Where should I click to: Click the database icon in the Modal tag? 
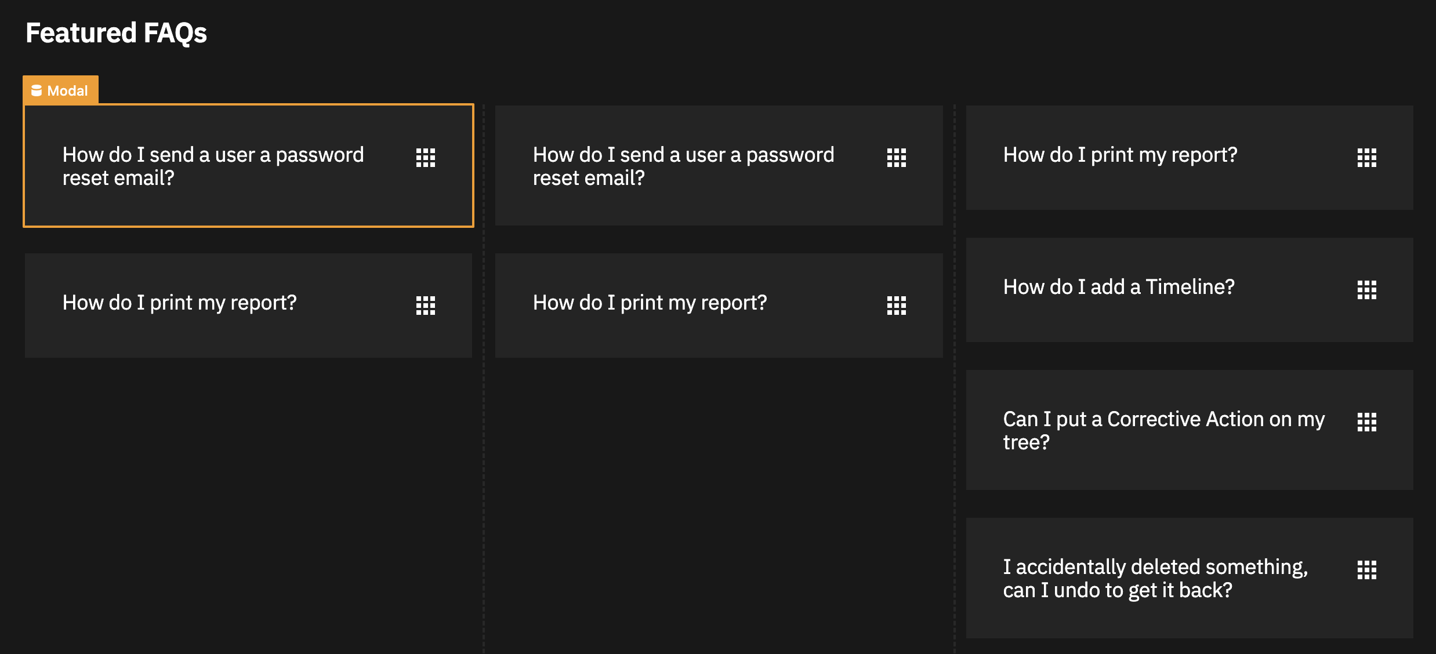pyautogui.click(x=37, y=90)
